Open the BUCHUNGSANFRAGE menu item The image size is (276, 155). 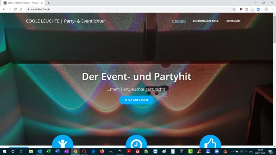tap(206, 21)
